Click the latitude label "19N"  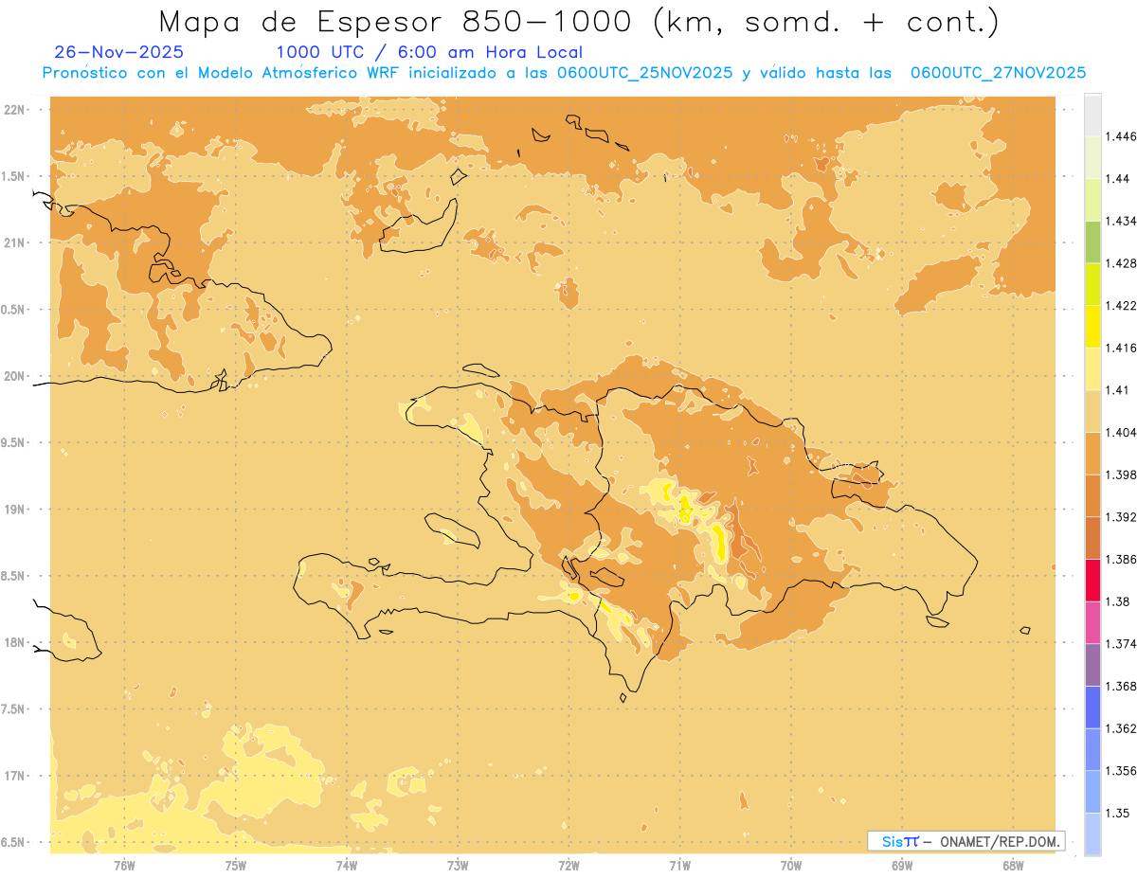pos(15,510)
